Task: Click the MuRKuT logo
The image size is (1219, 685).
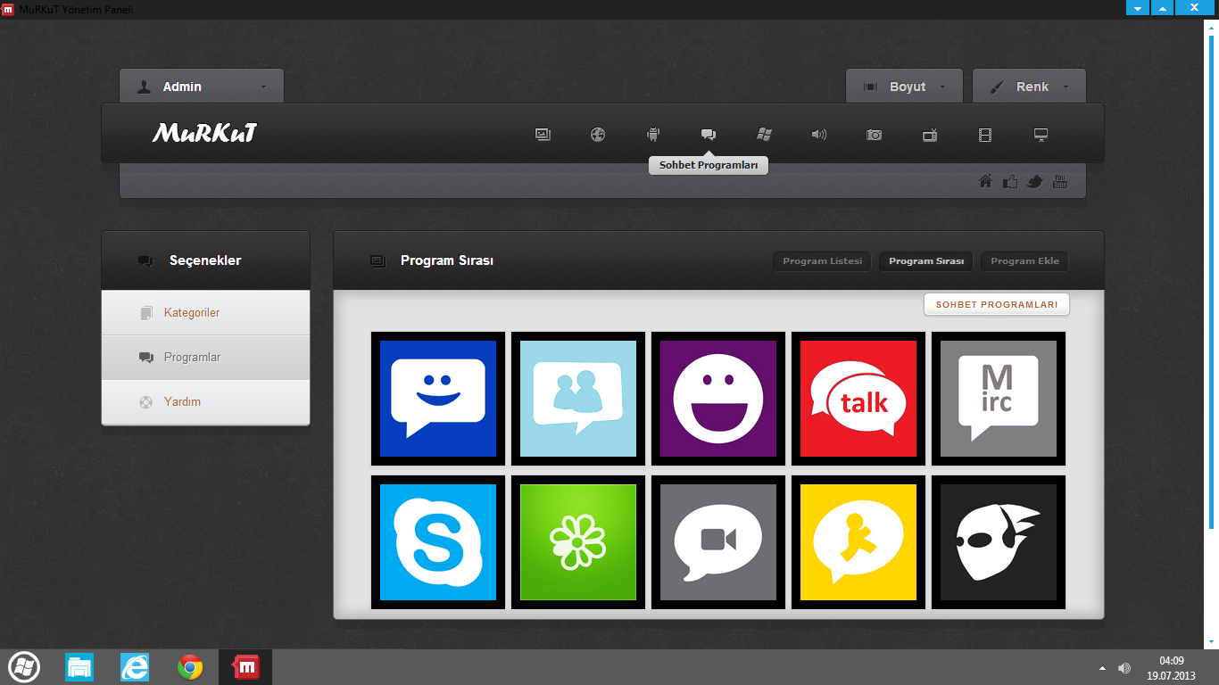Action: click(204, 134)
